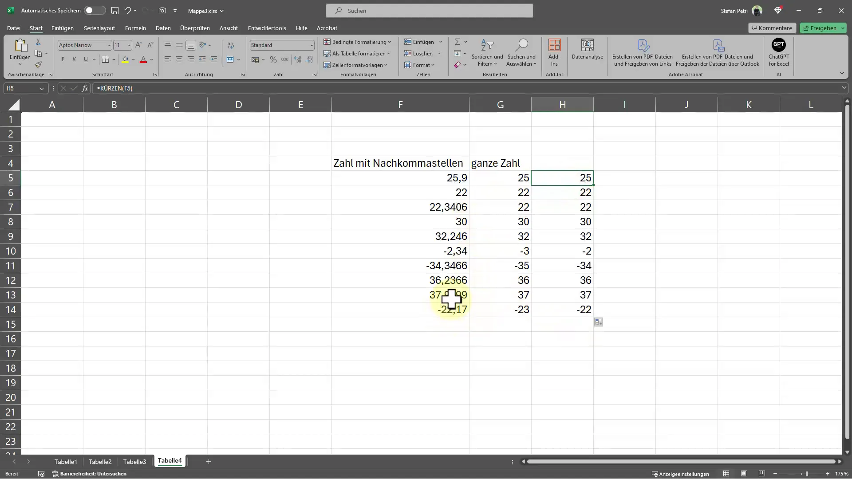Switch to Tabelle2 sheet tab

pos(101,461)
